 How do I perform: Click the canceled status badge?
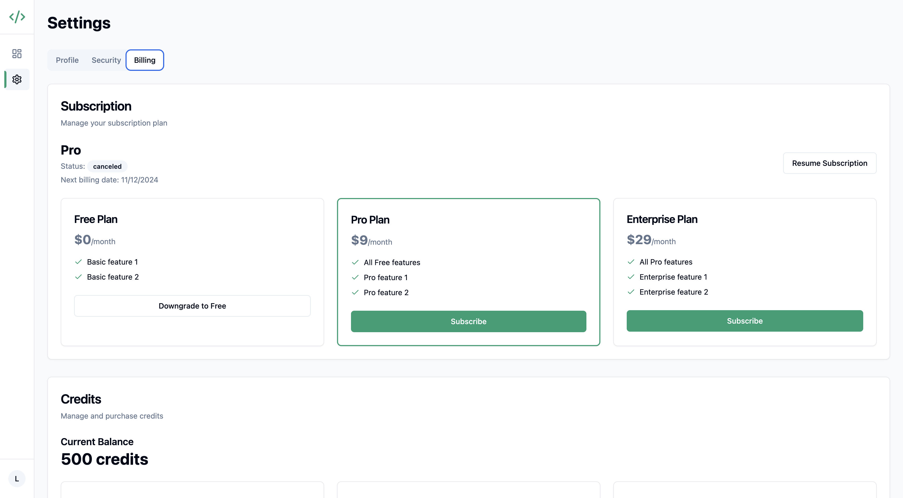pyautogui.click(x=107, y=167)
